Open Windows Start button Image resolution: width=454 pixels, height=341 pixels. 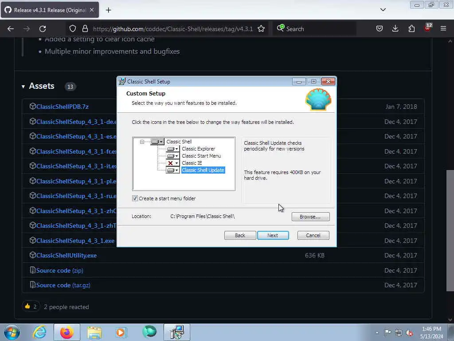tap(12, 332)
